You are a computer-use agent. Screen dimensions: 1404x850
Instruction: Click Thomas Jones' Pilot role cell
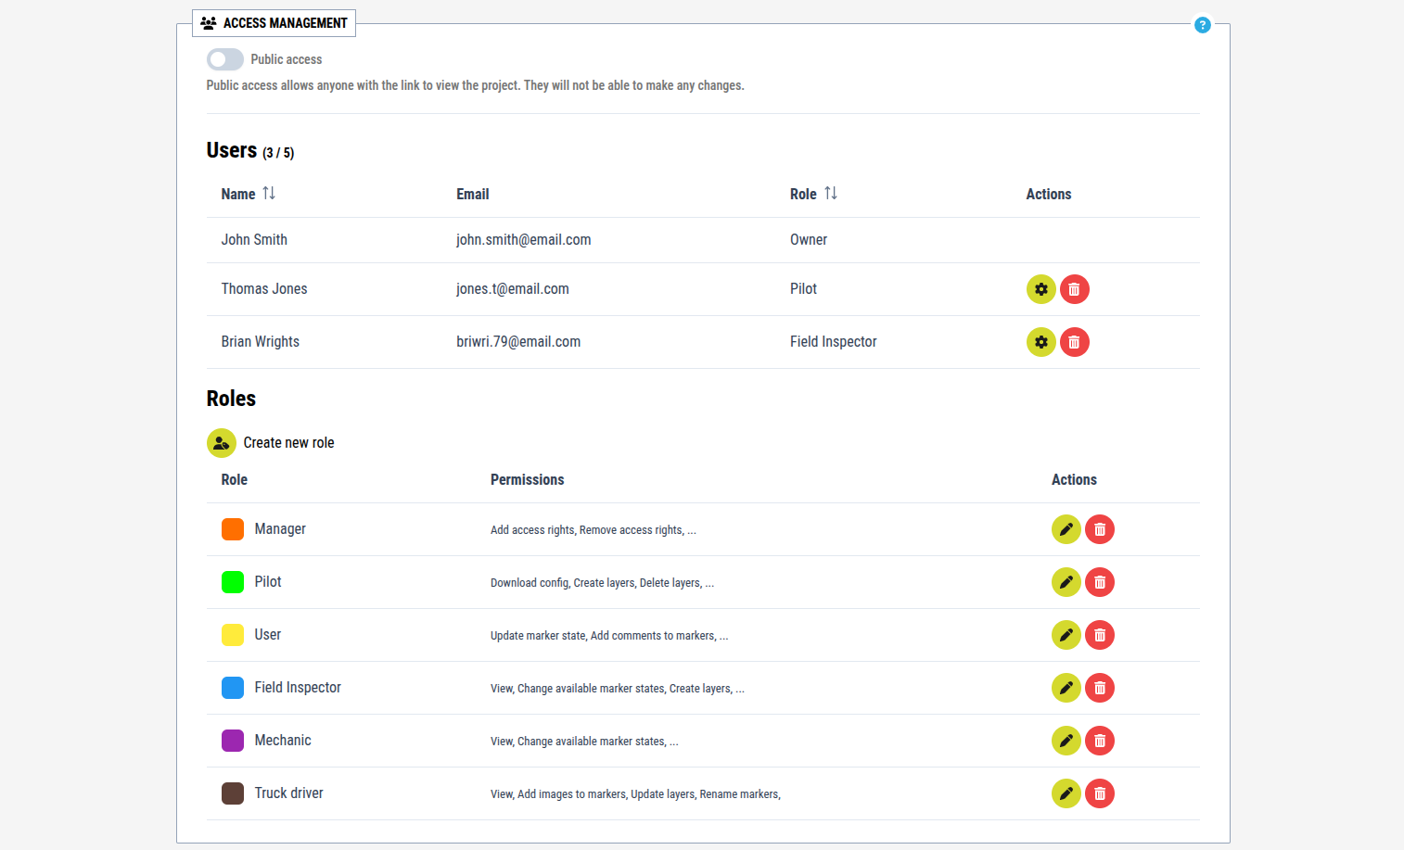803,289
